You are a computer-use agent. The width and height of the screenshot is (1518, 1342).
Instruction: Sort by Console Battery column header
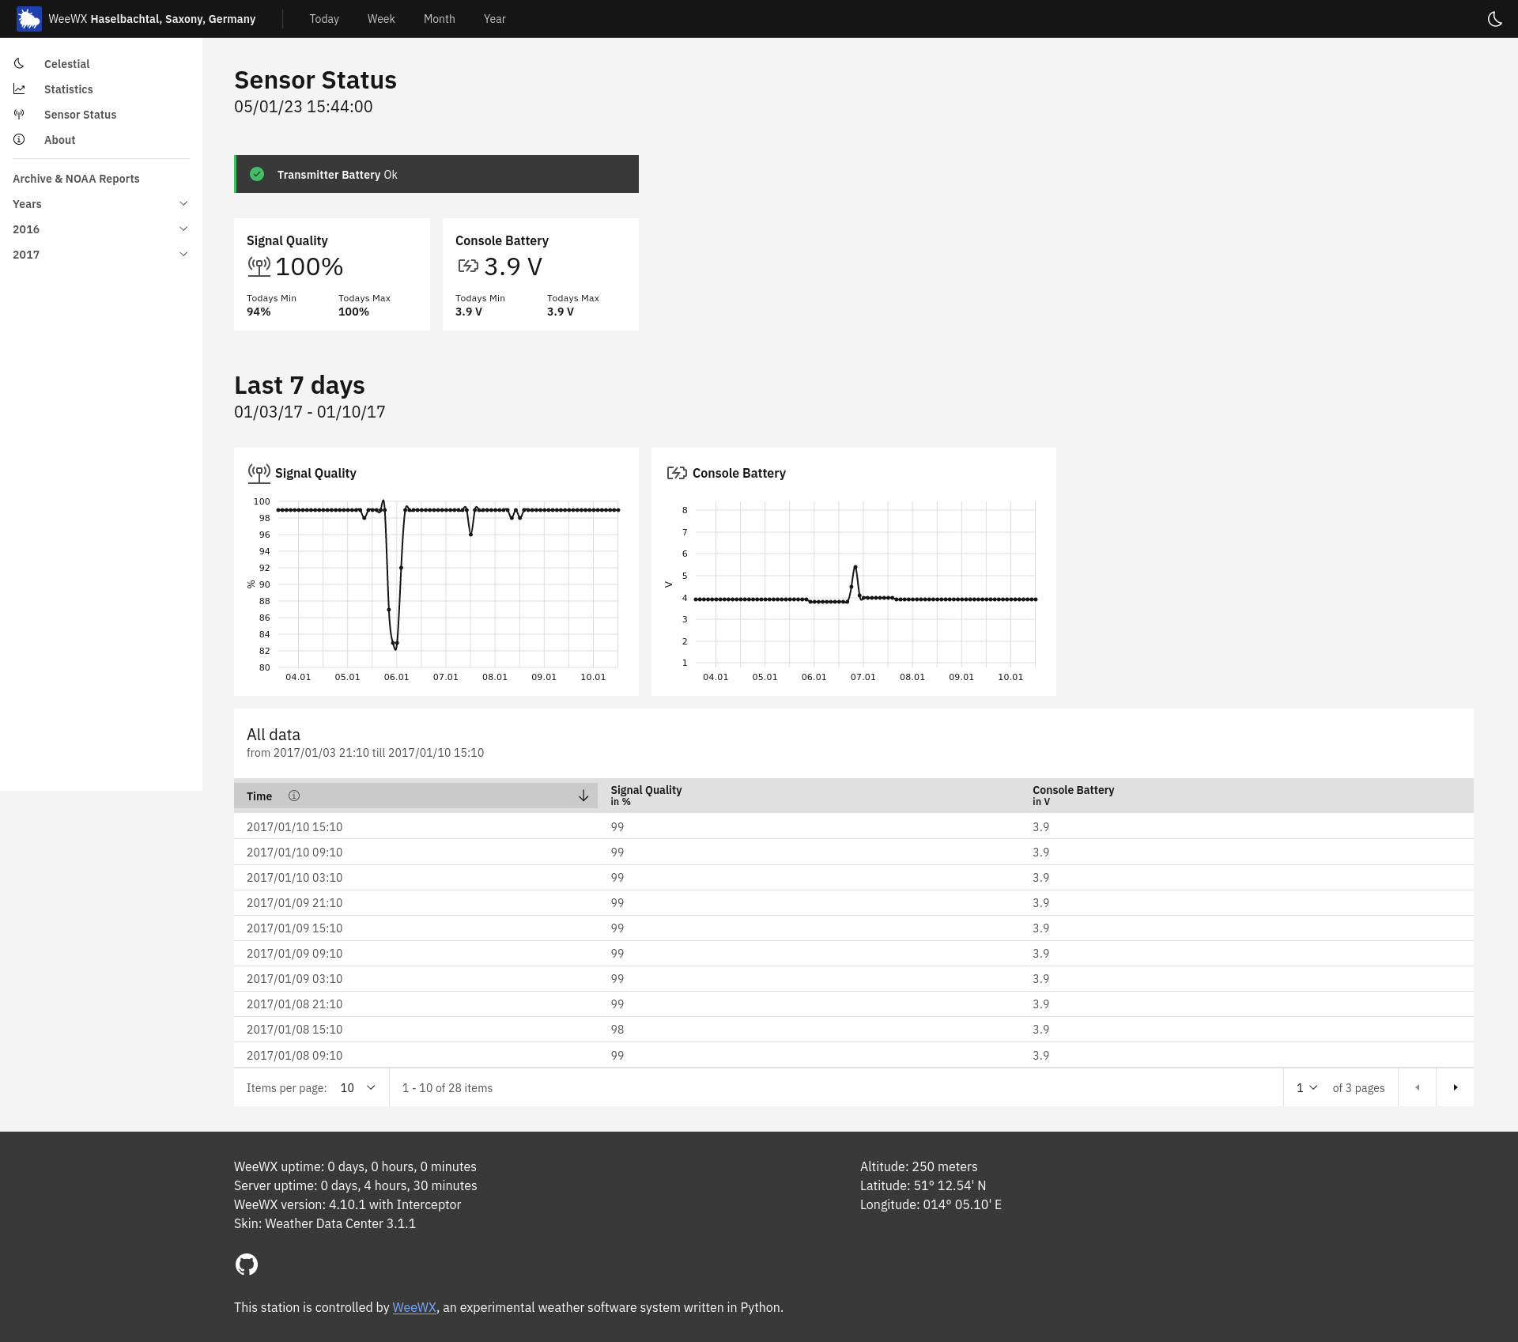[x=1073, y=796]
